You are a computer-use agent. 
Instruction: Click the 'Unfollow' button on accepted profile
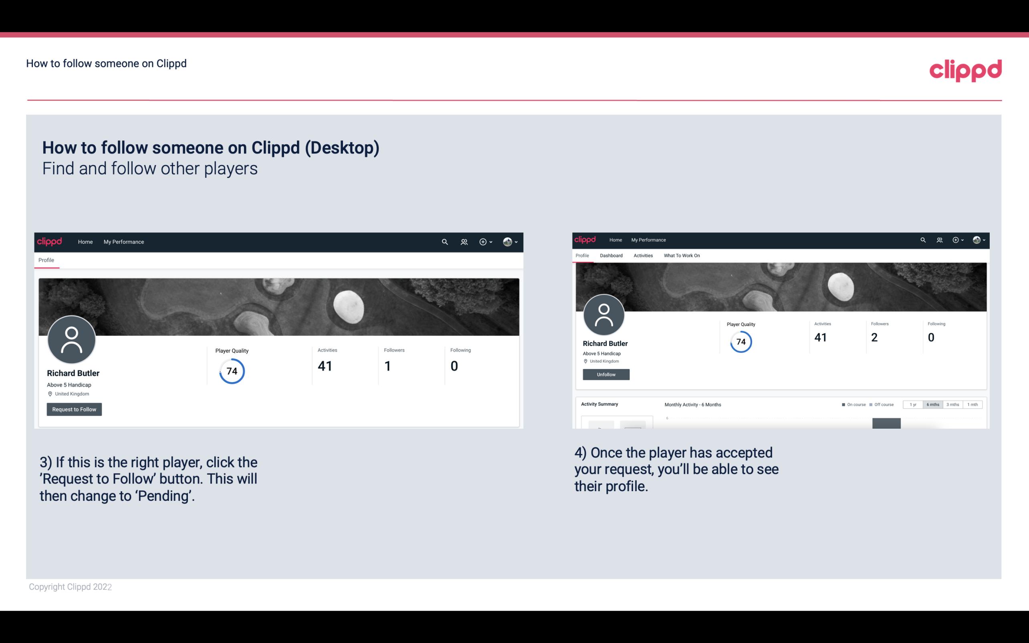pyautogui.click(x=606, y=374)
